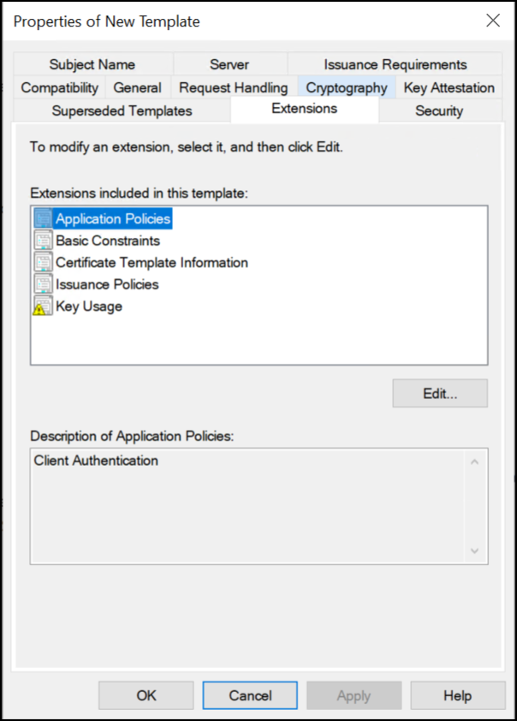Click the Application Policies extension icon
The image size is (517, 721).
point(43,218)
